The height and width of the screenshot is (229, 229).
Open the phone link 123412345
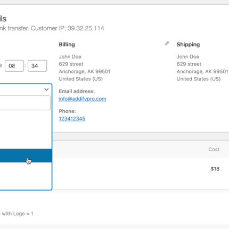72,119
